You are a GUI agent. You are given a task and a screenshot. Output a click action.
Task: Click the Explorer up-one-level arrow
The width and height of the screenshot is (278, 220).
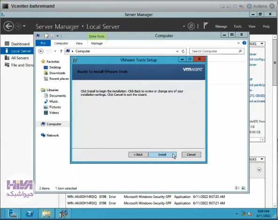pyautogui.click(x=61, y=51)
